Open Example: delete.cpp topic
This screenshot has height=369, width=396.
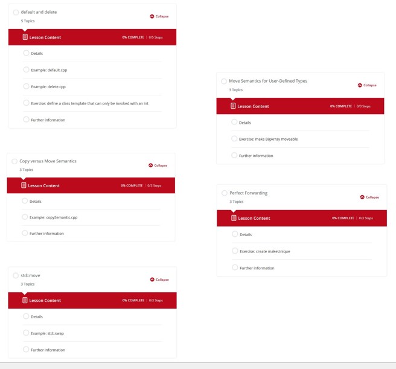click(48, 87)
